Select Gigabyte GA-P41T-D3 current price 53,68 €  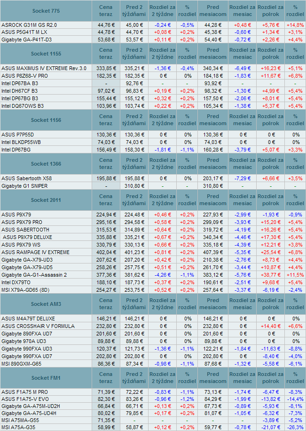[x=106, y=40]
